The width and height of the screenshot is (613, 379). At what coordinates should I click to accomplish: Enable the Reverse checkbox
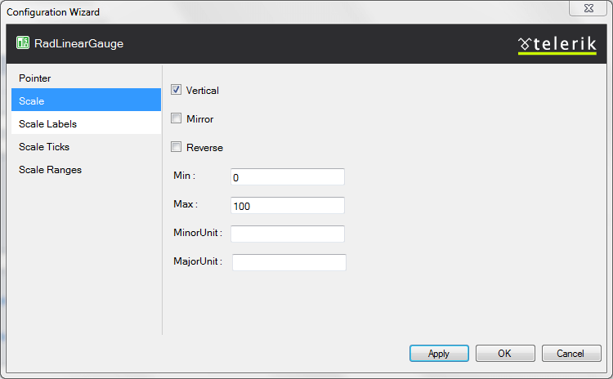pyautogui.click(x=176, y=147)
